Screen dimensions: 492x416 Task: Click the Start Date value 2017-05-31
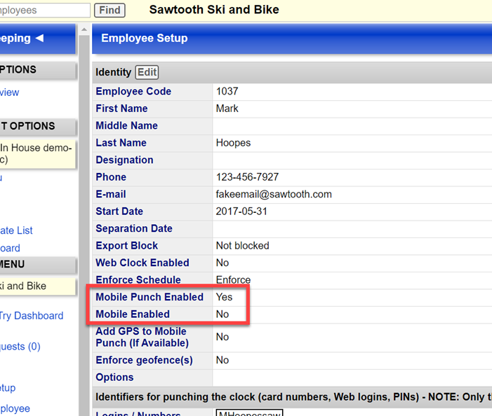[x=242, y=212]
